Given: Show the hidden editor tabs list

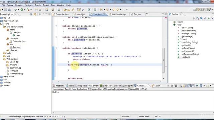Looking at the screenshot, I should pos(147,14).
